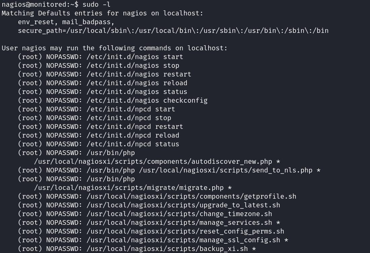Image resolution: width=370 pixels, height=253 pixels.
Task: Click the send_to_nls.php script path
Action: click(225, 170)
